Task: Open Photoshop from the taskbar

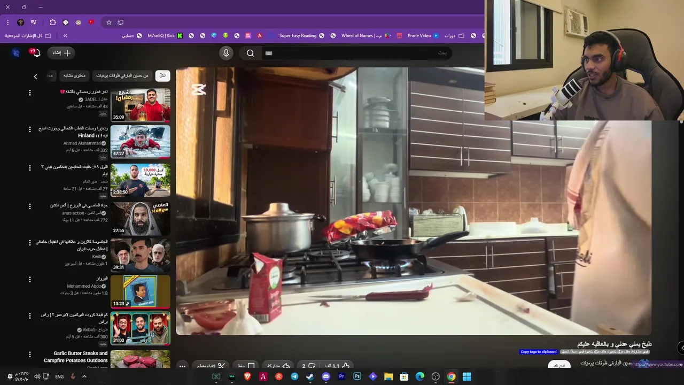Action: pyautogui.click(x=357, y=376)
